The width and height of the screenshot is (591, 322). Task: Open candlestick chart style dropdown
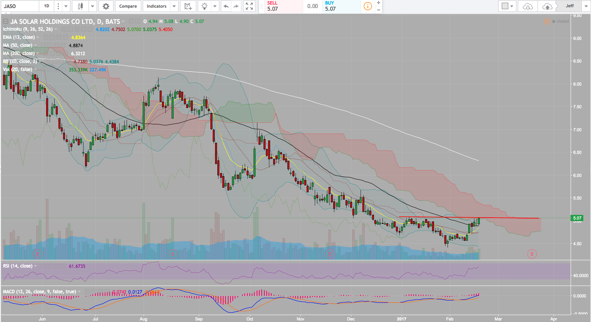pyautogui.click(x=92, y=6)
